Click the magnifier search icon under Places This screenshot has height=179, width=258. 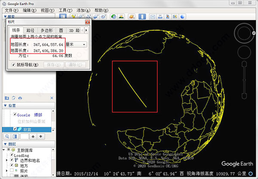[x=7, y=137]
